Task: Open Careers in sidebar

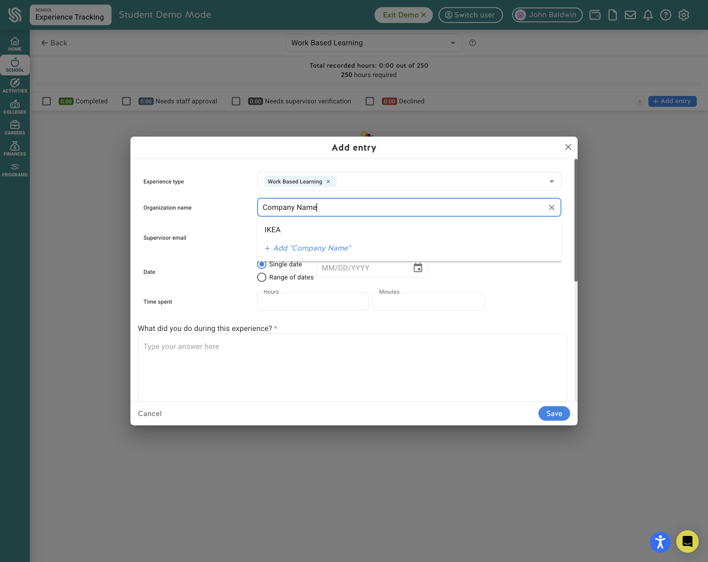Action: (x=15, y=128)
